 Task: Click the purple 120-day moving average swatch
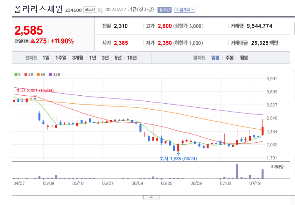(50, 74)
